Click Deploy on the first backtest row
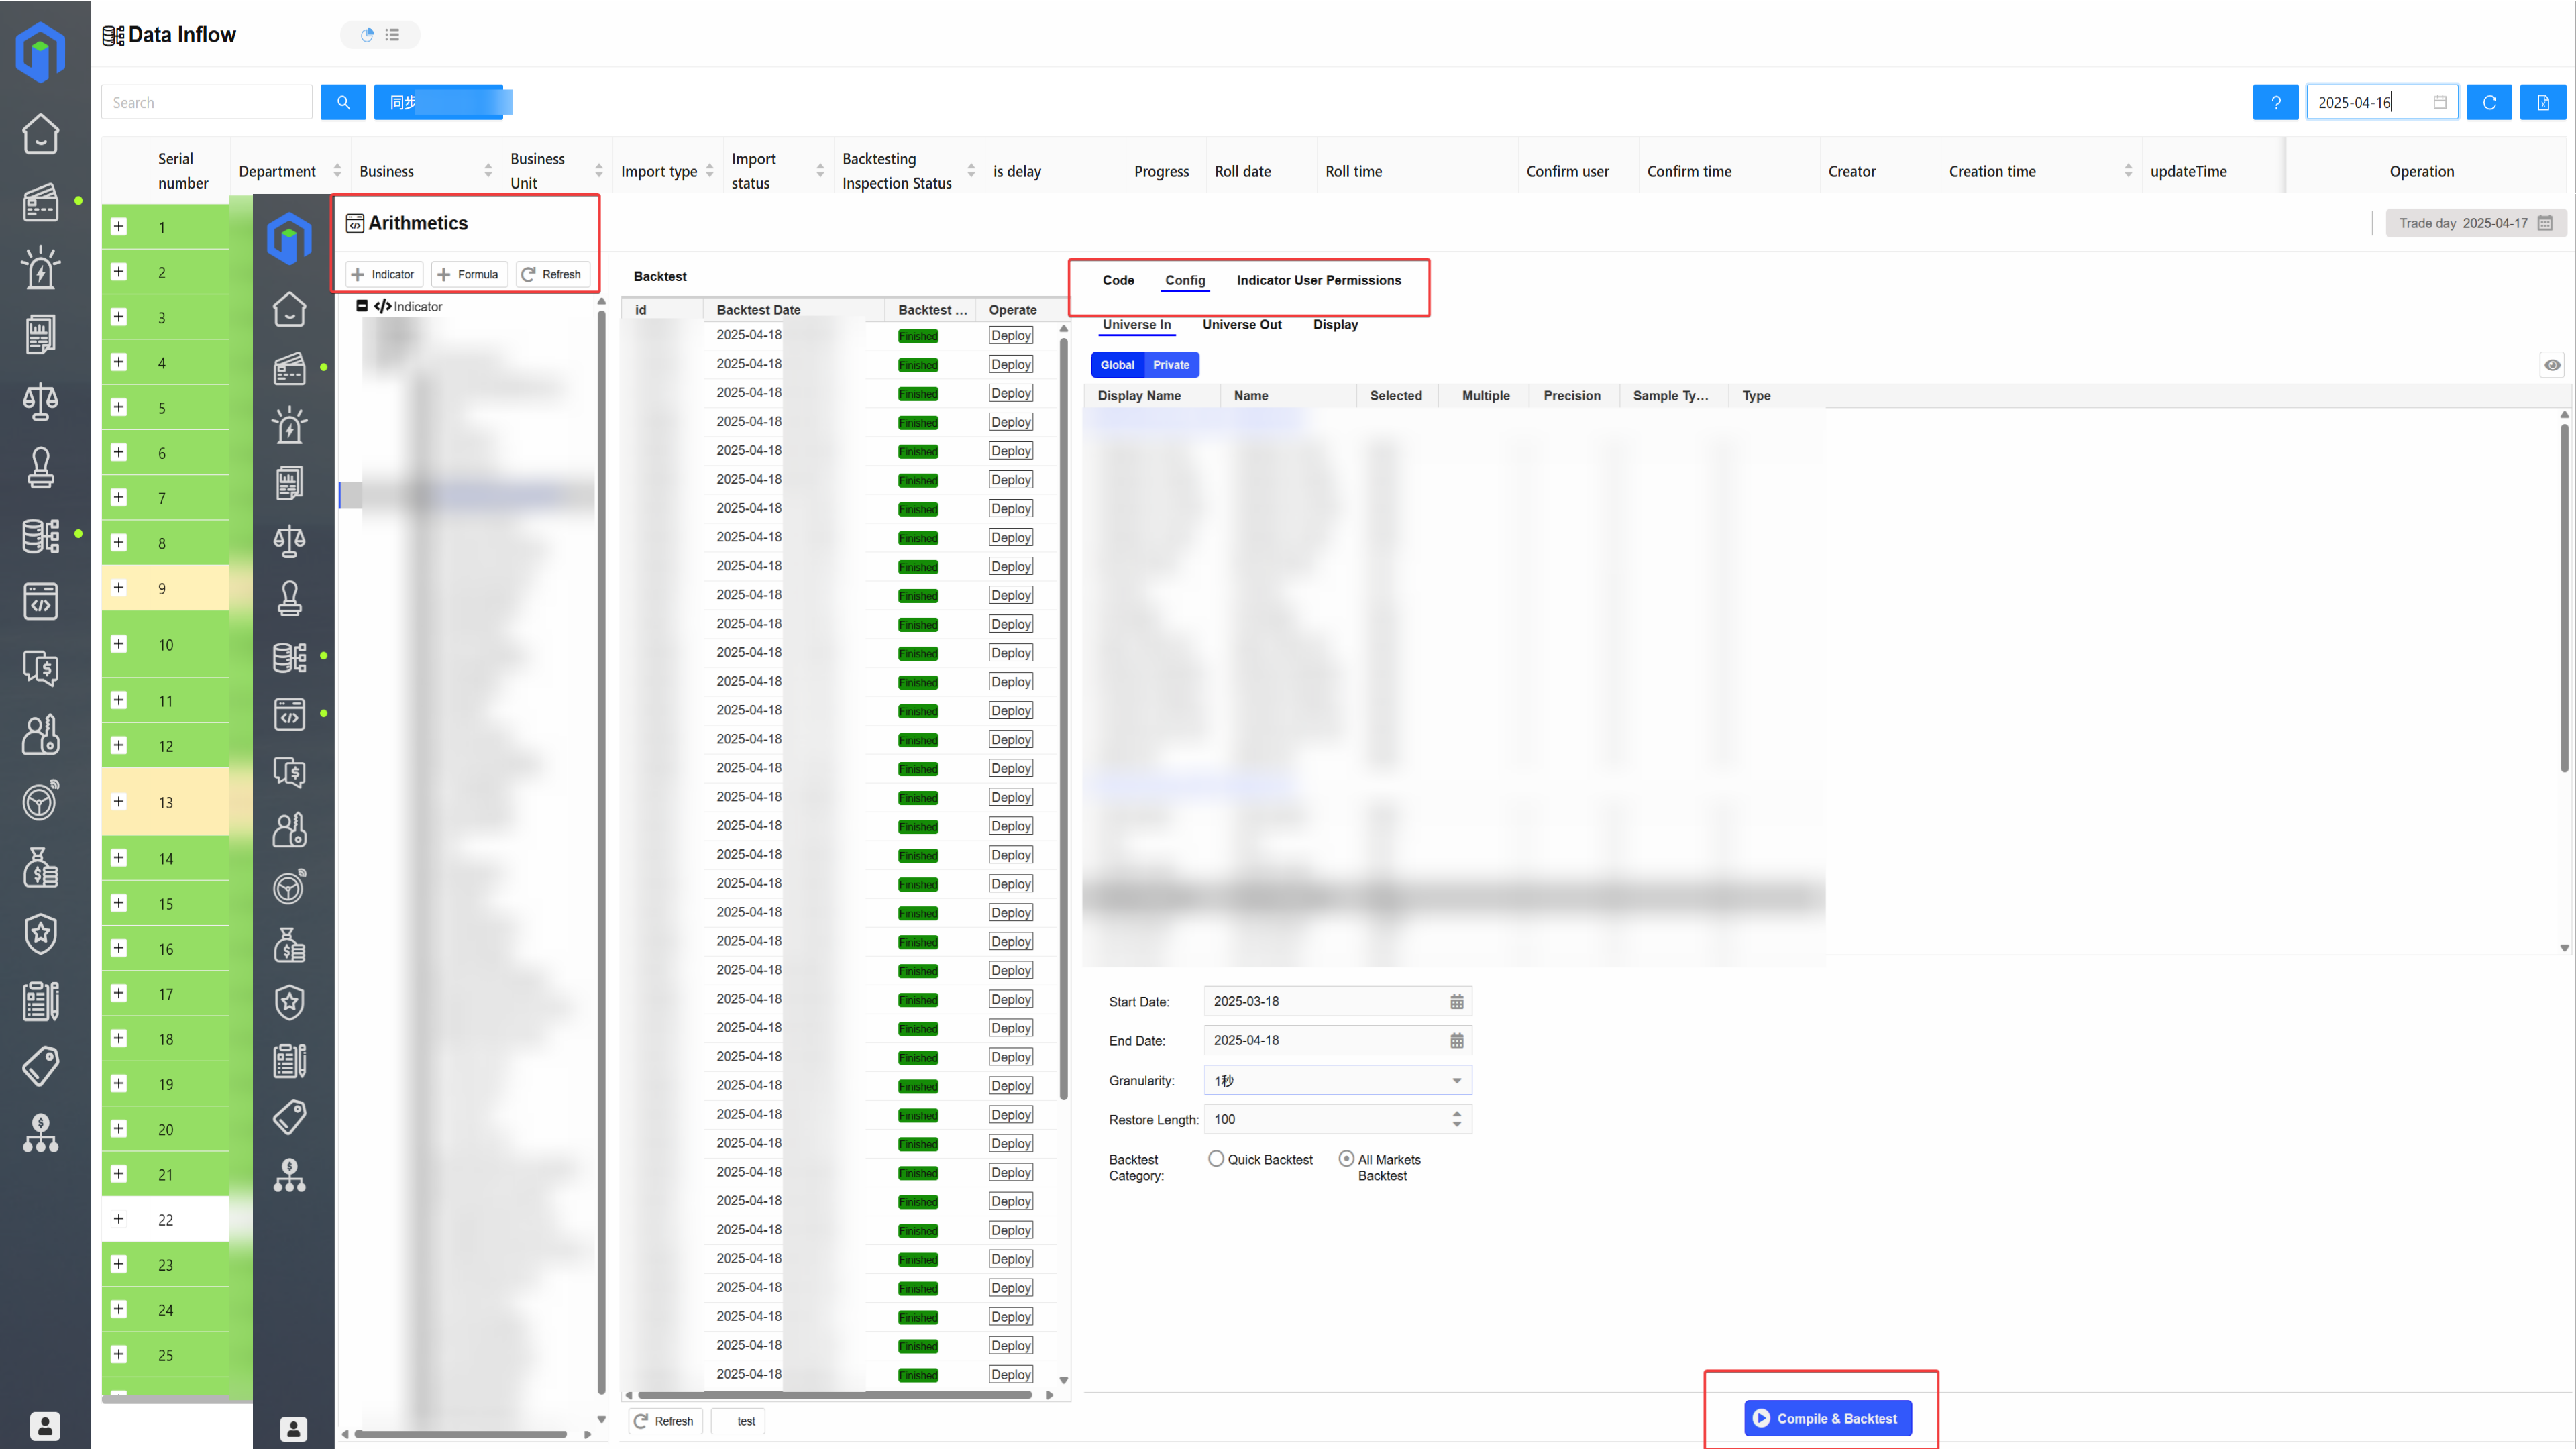 tap(1010, 335)
